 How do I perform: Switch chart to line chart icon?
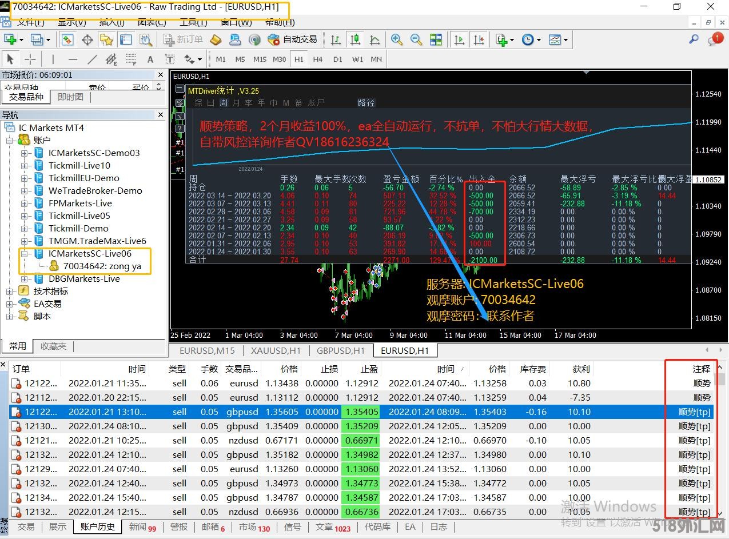pyautogui.click(x=375, y=39)
